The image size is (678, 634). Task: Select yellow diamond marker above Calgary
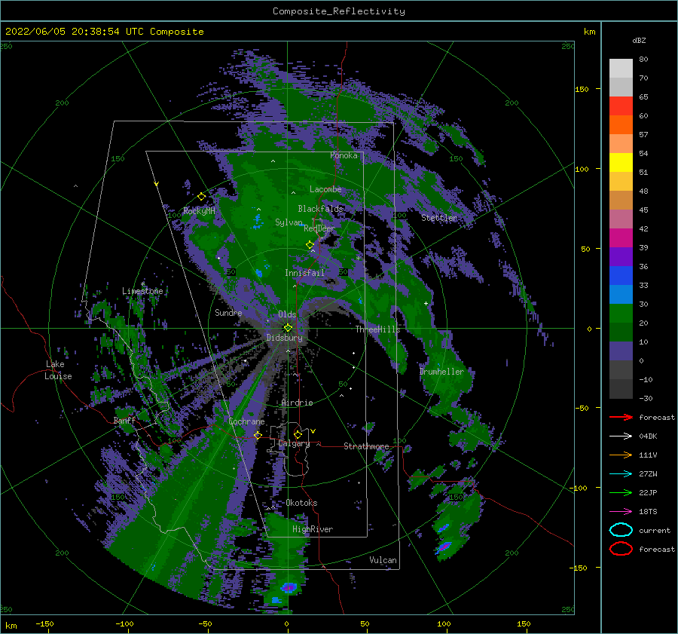pyautogui.click(x=298, y=434)
